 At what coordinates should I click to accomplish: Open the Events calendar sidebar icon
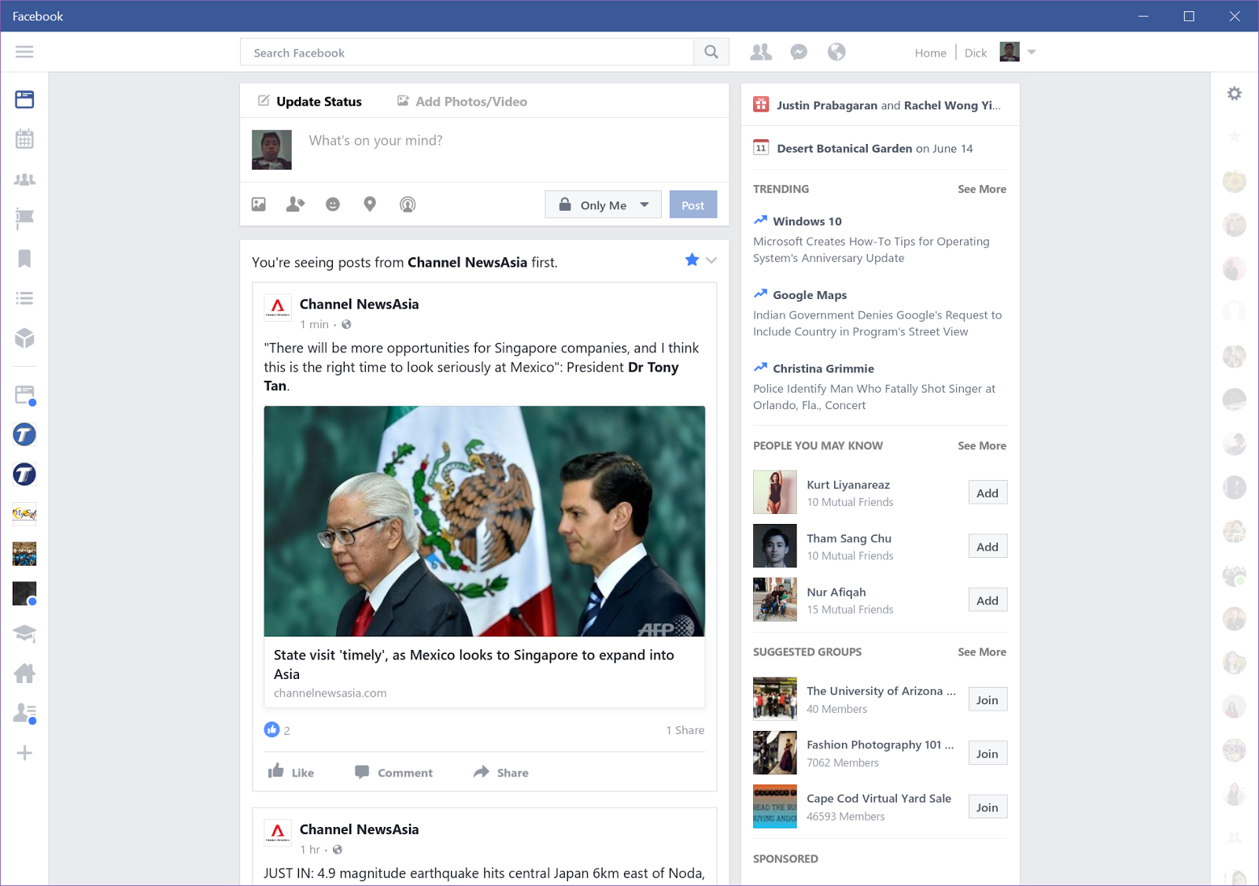coord(24,139)
